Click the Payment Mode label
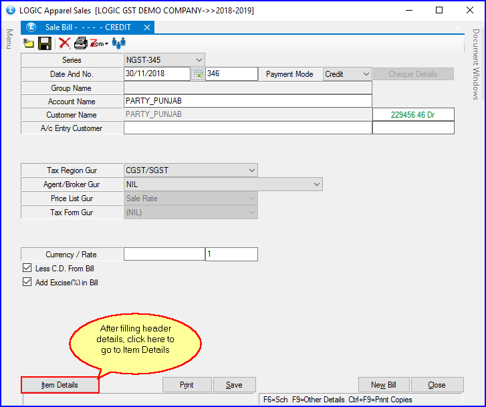486x407 pixels. click(x=290, y=74)
